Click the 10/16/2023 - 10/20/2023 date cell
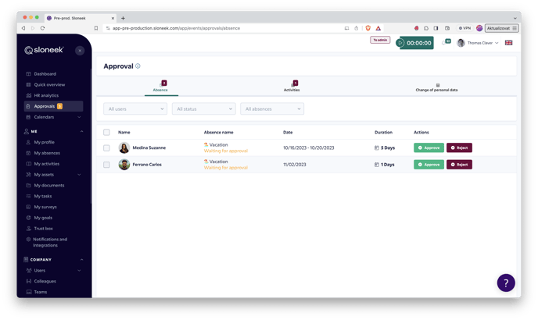Image resolution: width=538 pixels, height=320 pixels. point(308,148)
